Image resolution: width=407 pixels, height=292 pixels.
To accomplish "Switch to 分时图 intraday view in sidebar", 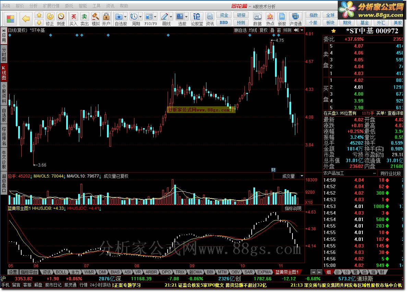I will 4,54.
